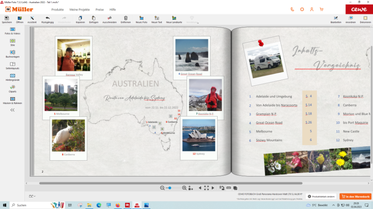373x209 pixels.
Task: Select the Sydney Opera House photo
Action: click(199, 135)
